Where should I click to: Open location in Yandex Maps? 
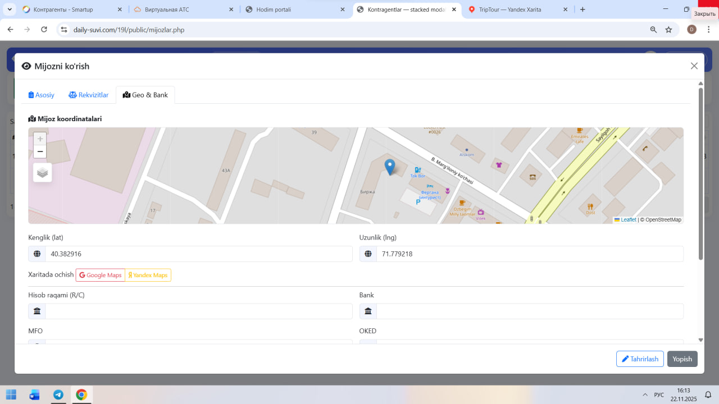(x=148, y=275)
